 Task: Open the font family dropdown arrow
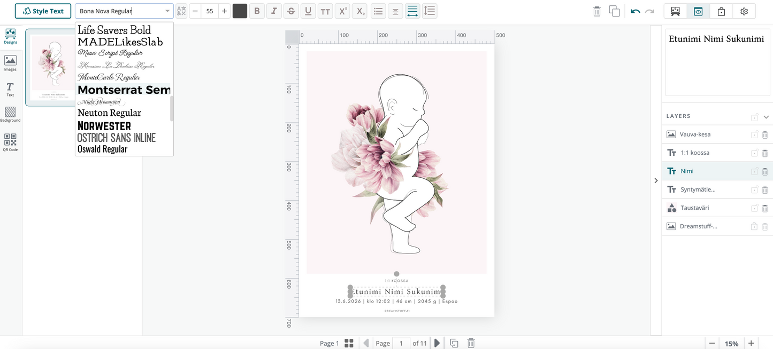point(167,11)
